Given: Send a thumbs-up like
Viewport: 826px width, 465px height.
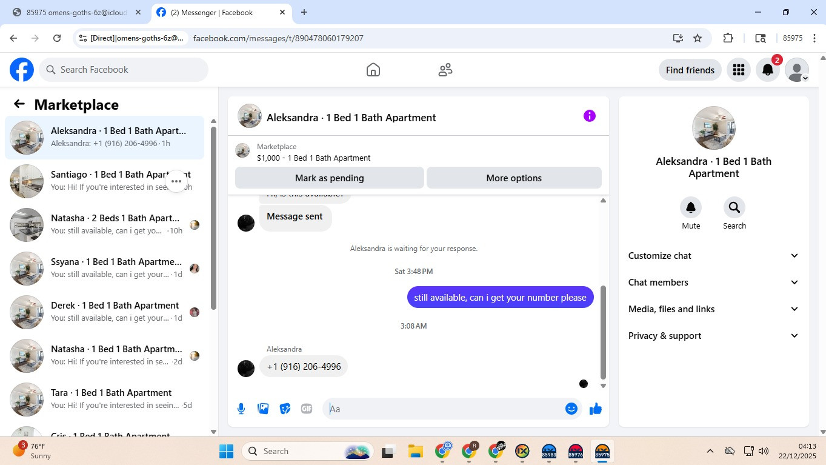Looking at the screenshot, I should tap(595, 409).
